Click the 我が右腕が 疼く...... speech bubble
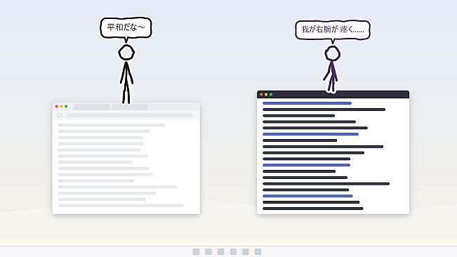457x257 pixels. [333, 29]
